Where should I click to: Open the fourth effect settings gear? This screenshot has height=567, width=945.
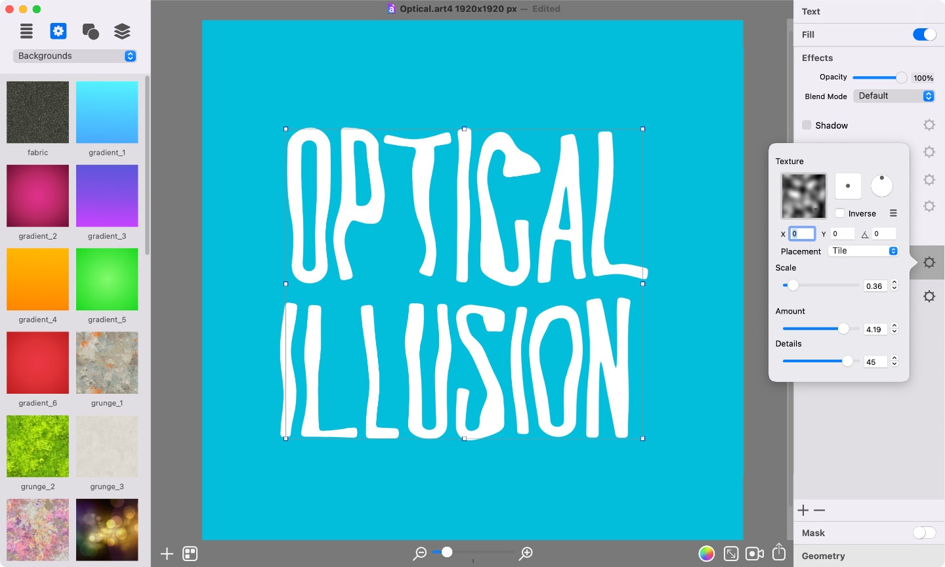click(929, 206)
